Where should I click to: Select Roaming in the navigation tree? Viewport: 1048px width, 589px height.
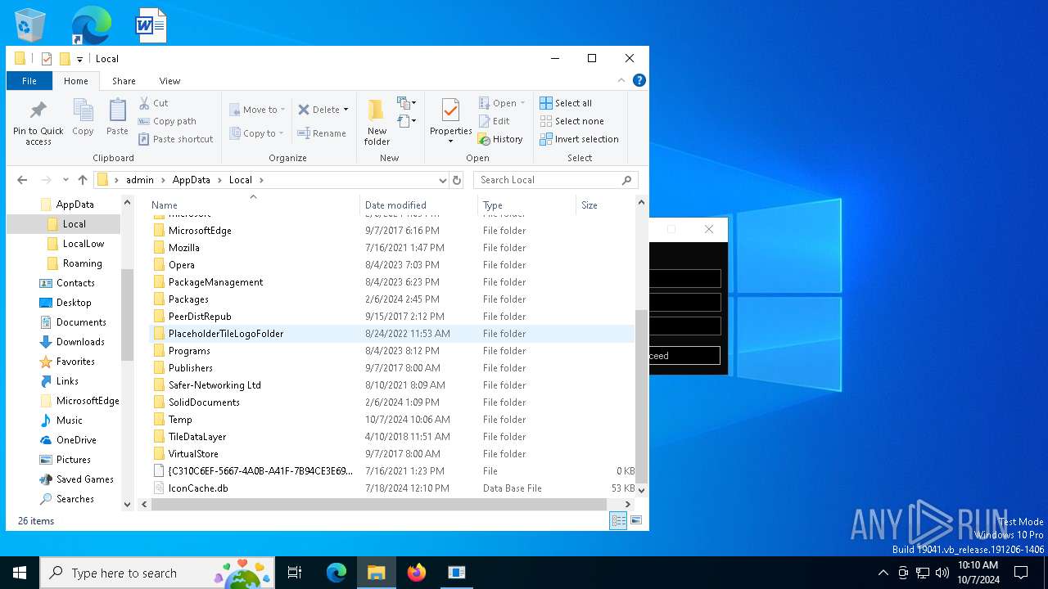[x=83, y=263]
